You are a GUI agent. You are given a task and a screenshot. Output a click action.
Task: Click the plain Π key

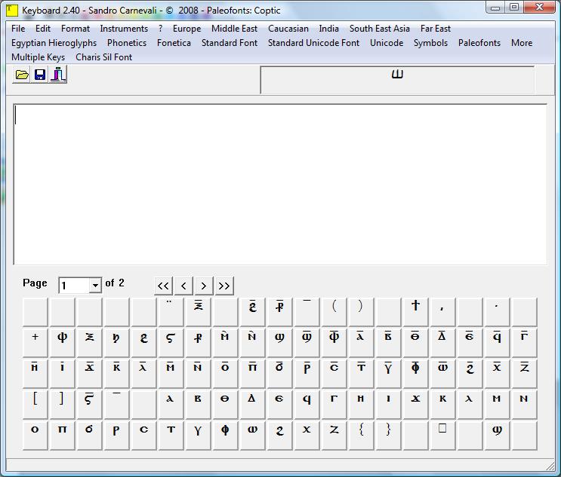(x=62, y=436)
